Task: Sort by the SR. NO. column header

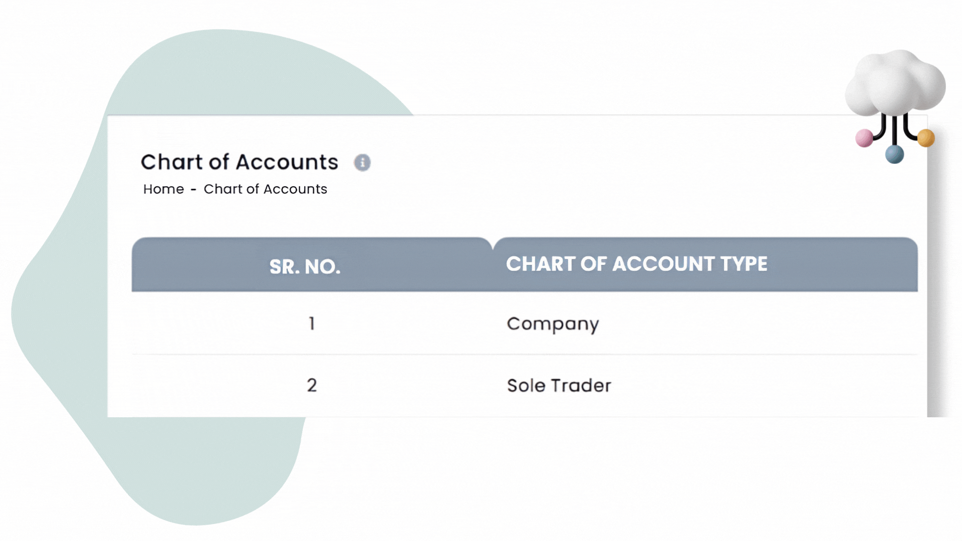Action: (305, 266)
